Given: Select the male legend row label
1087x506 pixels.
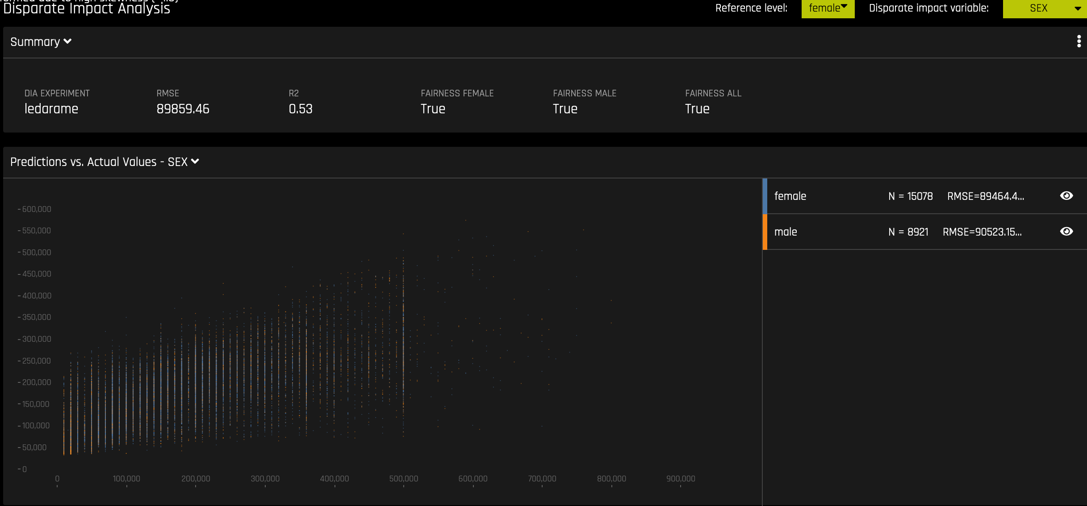Looking at the screenshot, I should [786, 232].
